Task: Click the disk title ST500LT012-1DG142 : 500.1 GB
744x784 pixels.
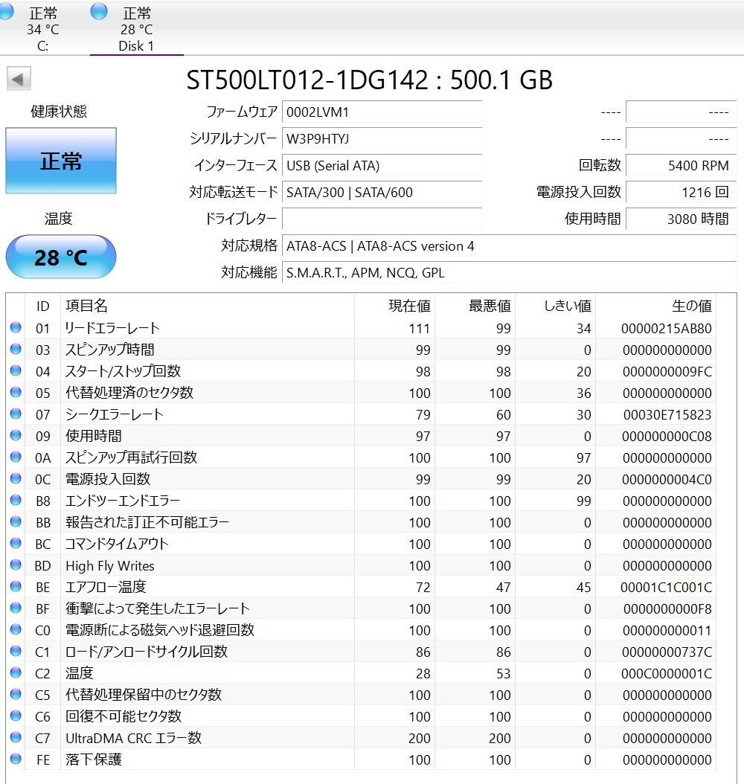Action: point(370,80)
